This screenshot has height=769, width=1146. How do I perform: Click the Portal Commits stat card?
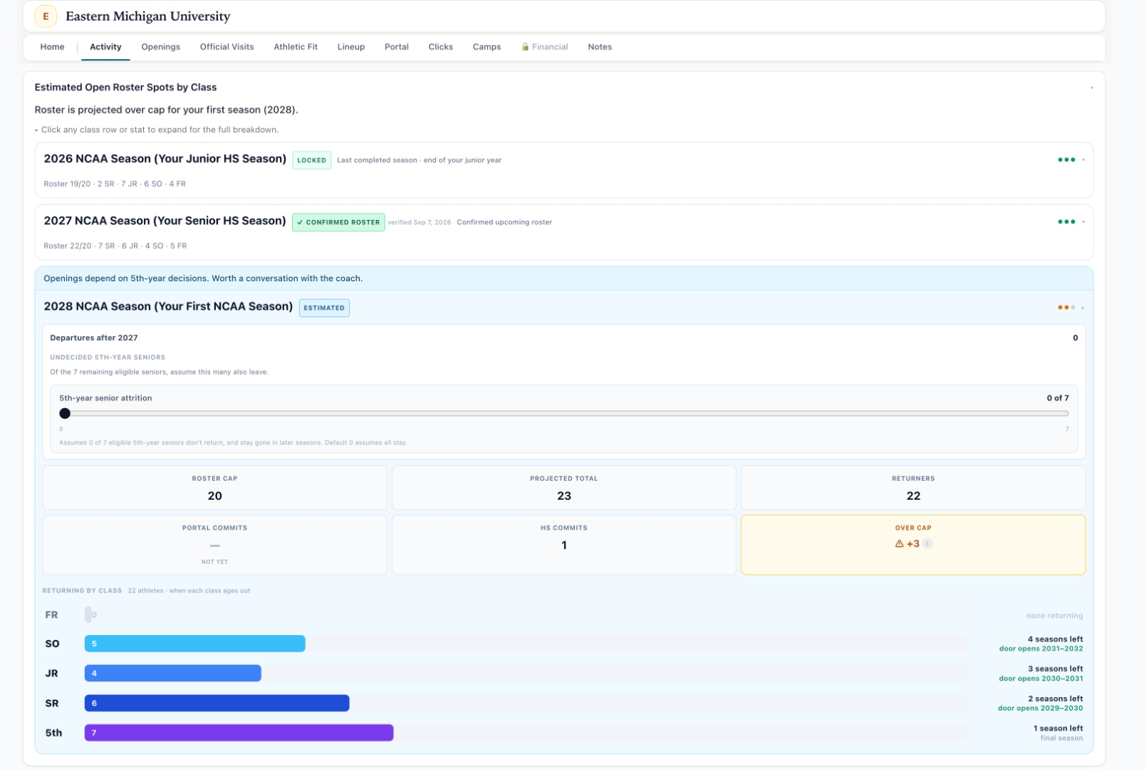(x=214, y=545)
